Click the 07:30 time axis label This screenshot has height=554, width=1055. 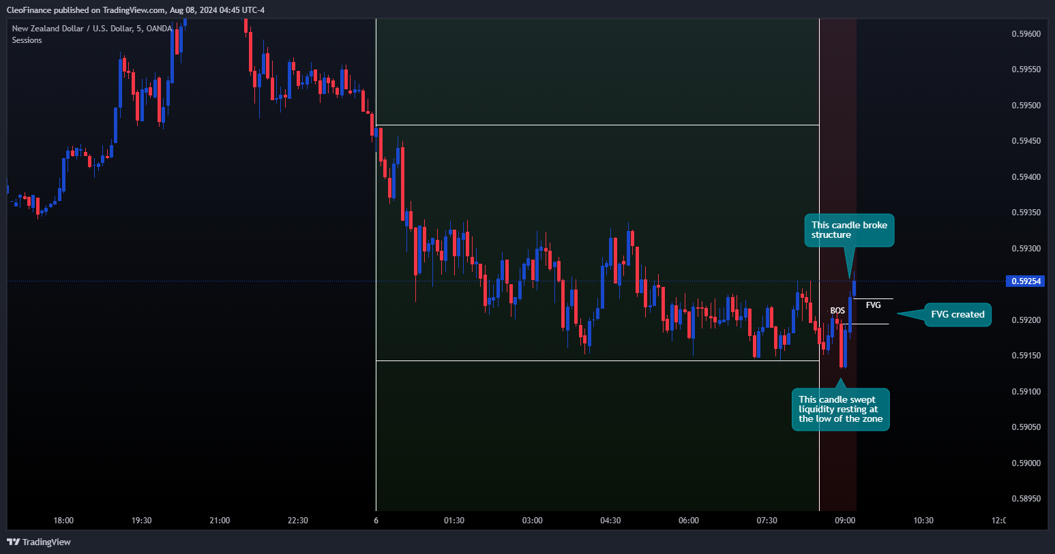[x=767, y=521]
